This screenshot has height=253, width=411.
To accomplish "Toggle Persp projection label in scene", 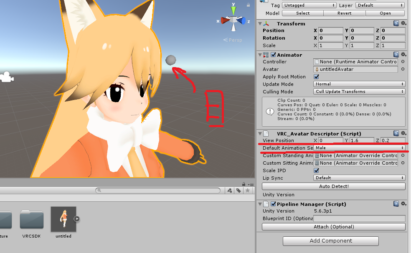I will tap(233, 40).
